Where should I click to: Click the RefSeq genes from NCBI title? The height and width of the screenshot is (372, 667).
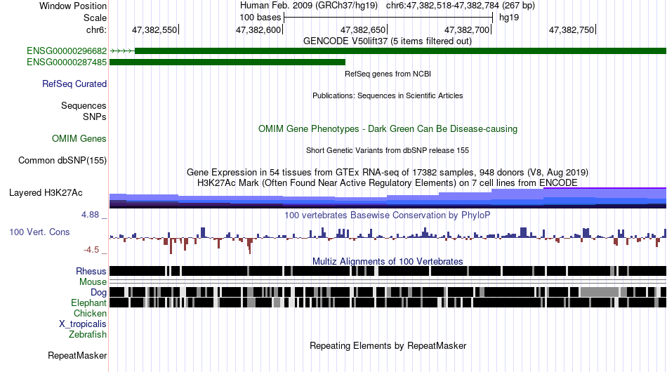(x=388, y=74)
